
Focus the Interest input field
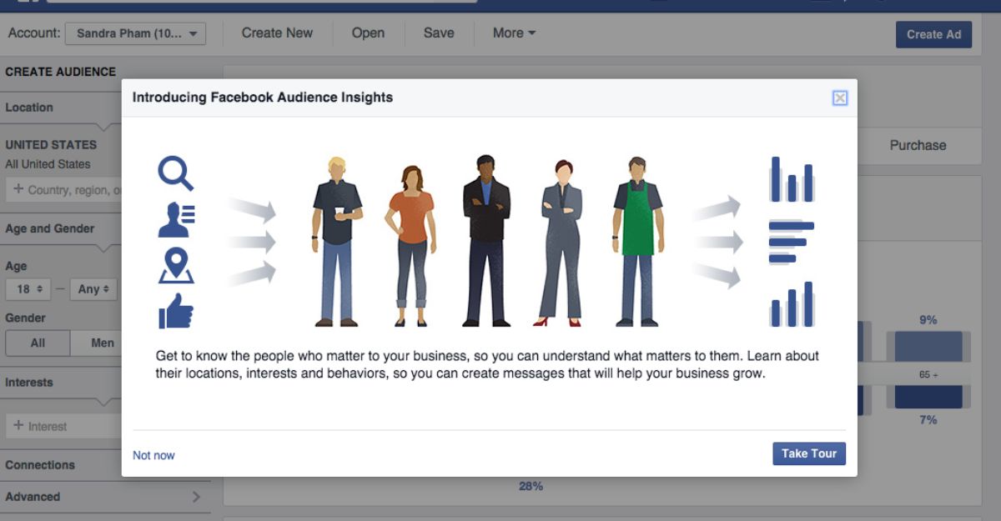click(x=64, y=426)
